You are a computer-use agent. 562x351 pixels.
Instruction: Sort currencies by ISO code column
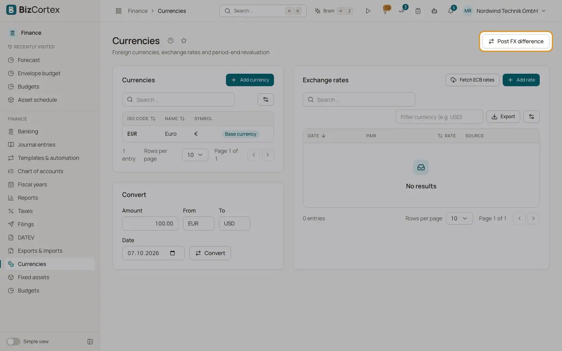(x=141, y=119)
